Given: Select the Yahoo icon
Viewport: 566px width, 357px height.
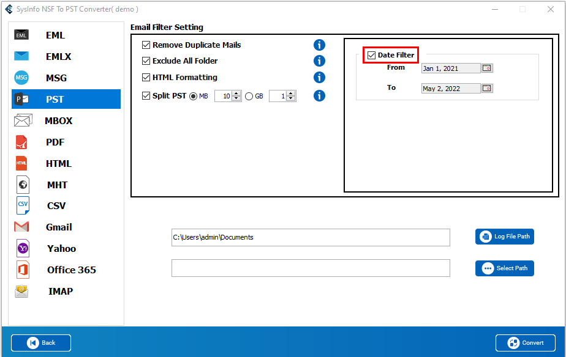Looking at the screenshot, I should pos(23,248).
